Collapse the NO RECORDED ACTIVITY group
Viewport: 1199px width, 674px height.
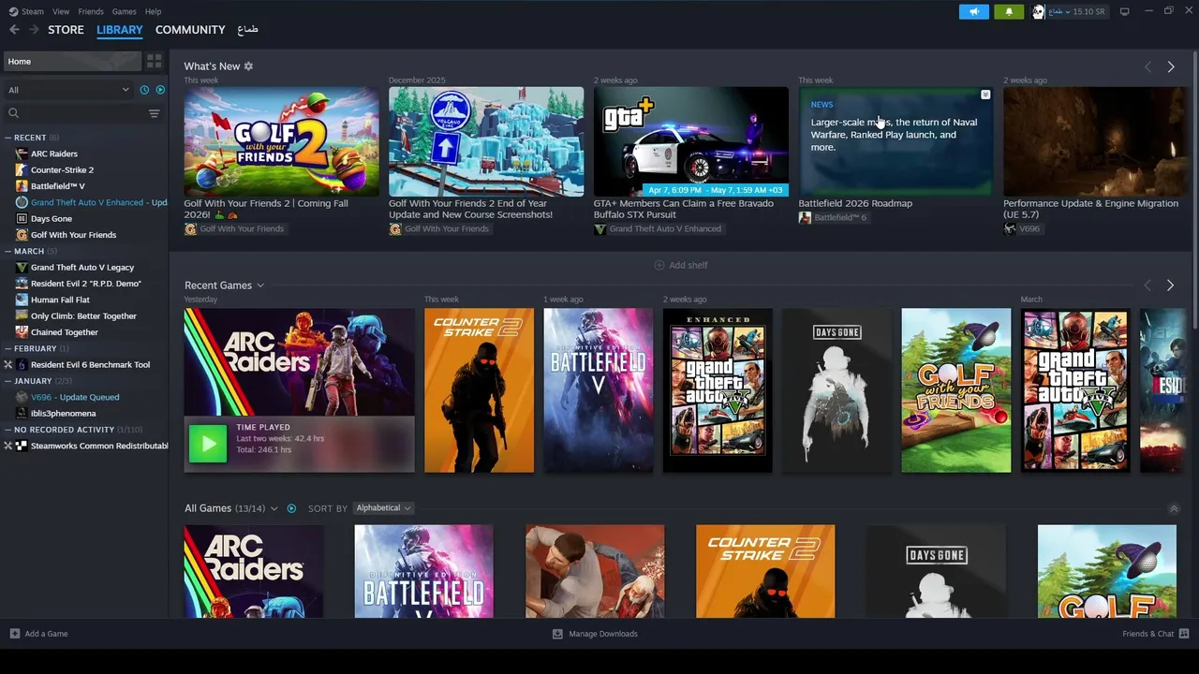[8, 430]
